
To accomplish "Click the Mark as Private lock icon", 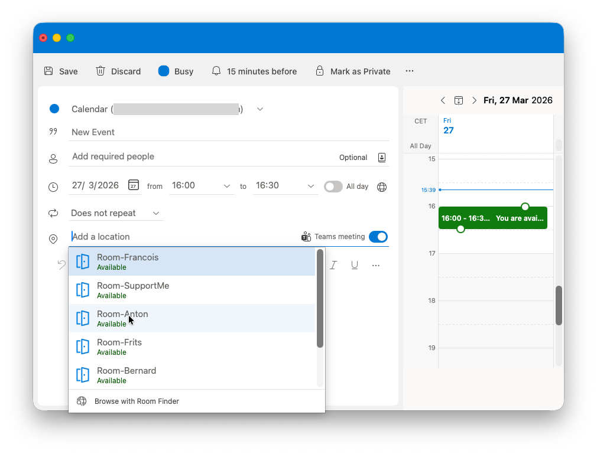I will point(320,71).
